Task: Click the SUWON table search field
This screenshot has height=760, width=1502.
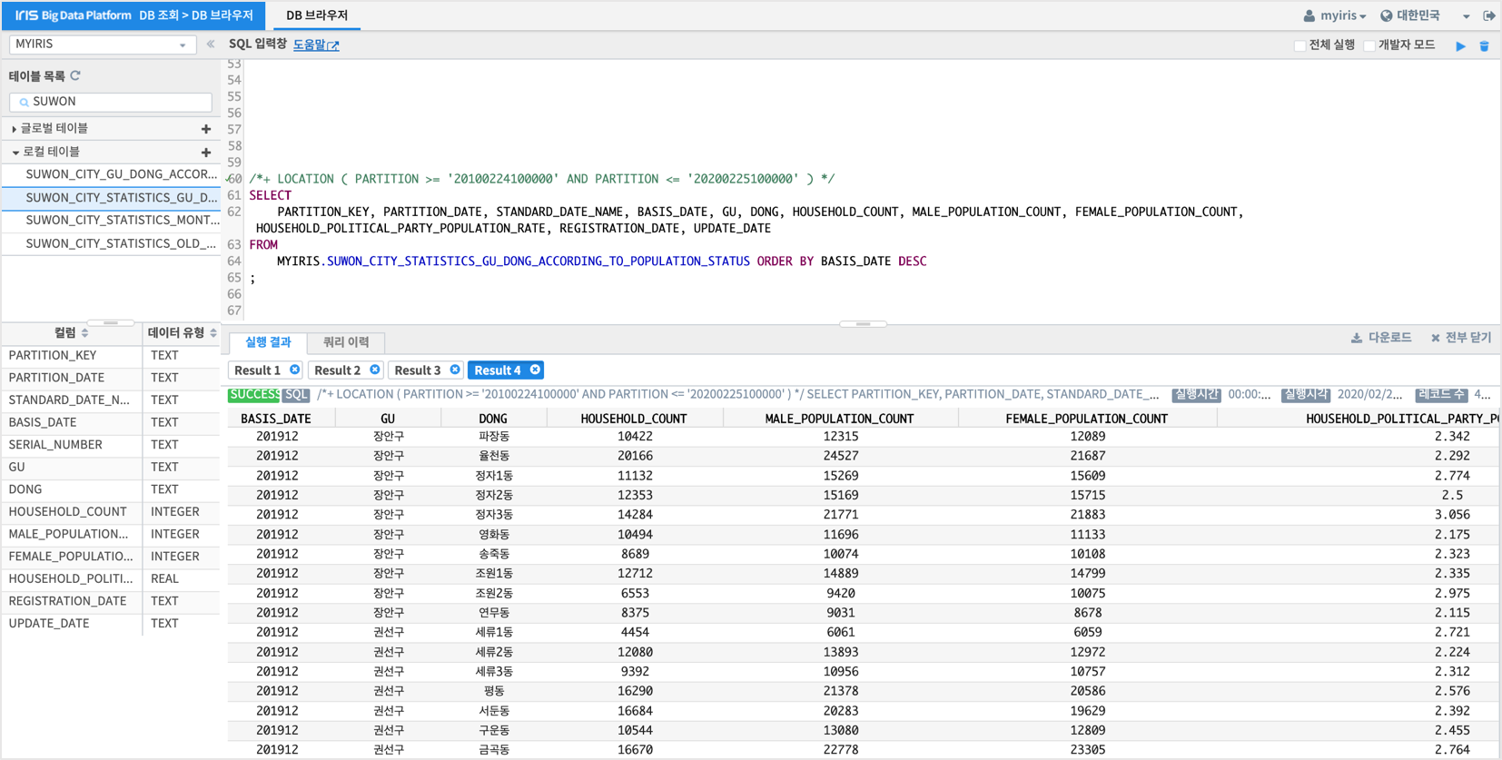Action: coord(111,102)
